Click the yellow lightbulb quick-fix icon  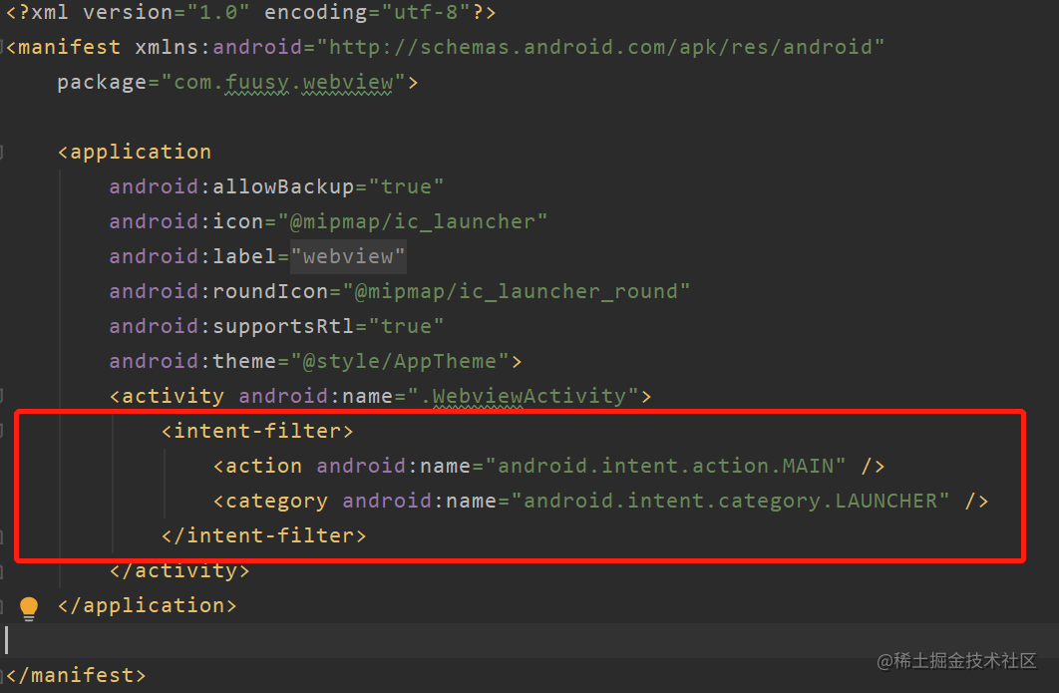pos(29,608)
